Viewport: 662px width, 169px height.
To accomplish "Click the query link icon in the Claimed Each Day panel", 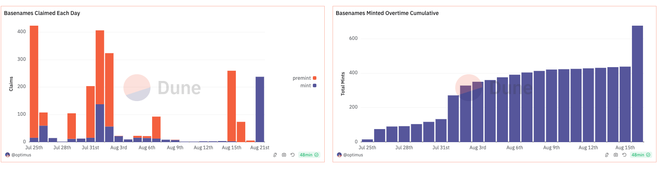I will [x=275, y=155].
